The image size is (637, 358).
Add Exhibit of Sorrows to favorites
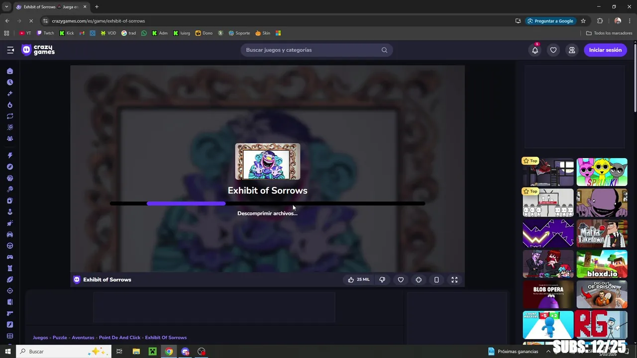[401, 279]
